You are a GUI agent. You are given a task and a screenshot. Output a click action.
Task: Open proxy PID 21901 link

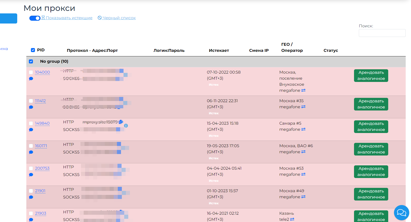tap(40, 191)
